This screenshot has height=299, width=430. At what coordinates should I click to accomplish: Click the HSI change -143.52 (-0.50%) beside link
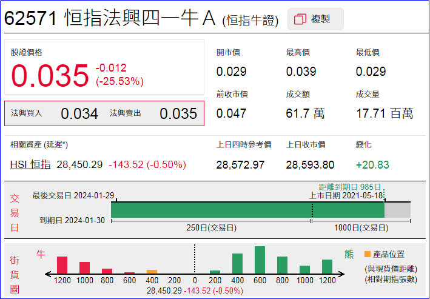(x=147, y=164)
